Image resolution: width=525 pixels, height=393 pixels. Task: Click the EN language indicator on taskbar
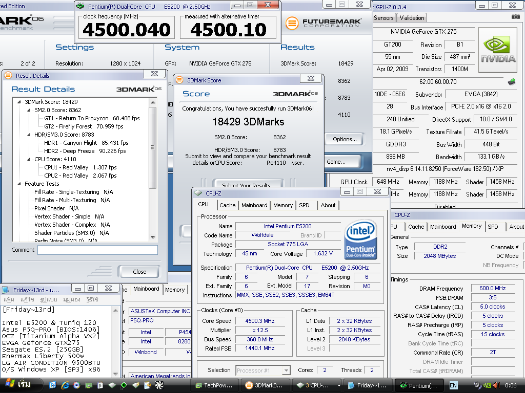(x=453, y=385)
